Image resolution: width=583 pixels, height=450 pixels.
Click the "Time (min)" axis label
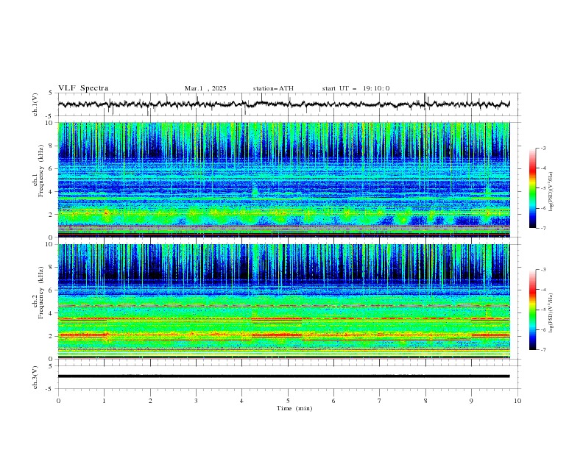click(x=294, y=408)
